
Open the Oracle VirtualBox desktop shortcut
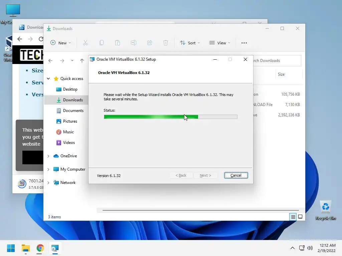click(x=8, y=49)
